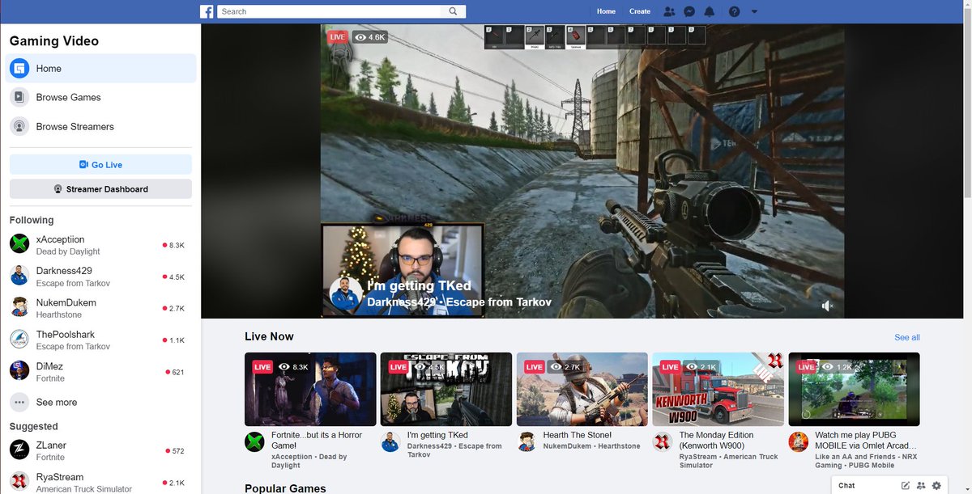The width and height of the screenshot is (972, 494).
Task: Click The Monday Edition (Kenworth W900) title
Action: tap(717, 440)
